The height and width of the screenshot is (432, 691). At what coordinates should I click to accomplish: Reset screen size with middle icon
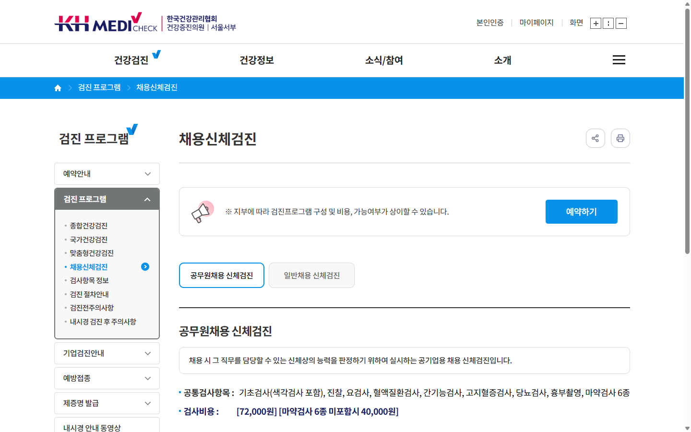pos(608,23)
